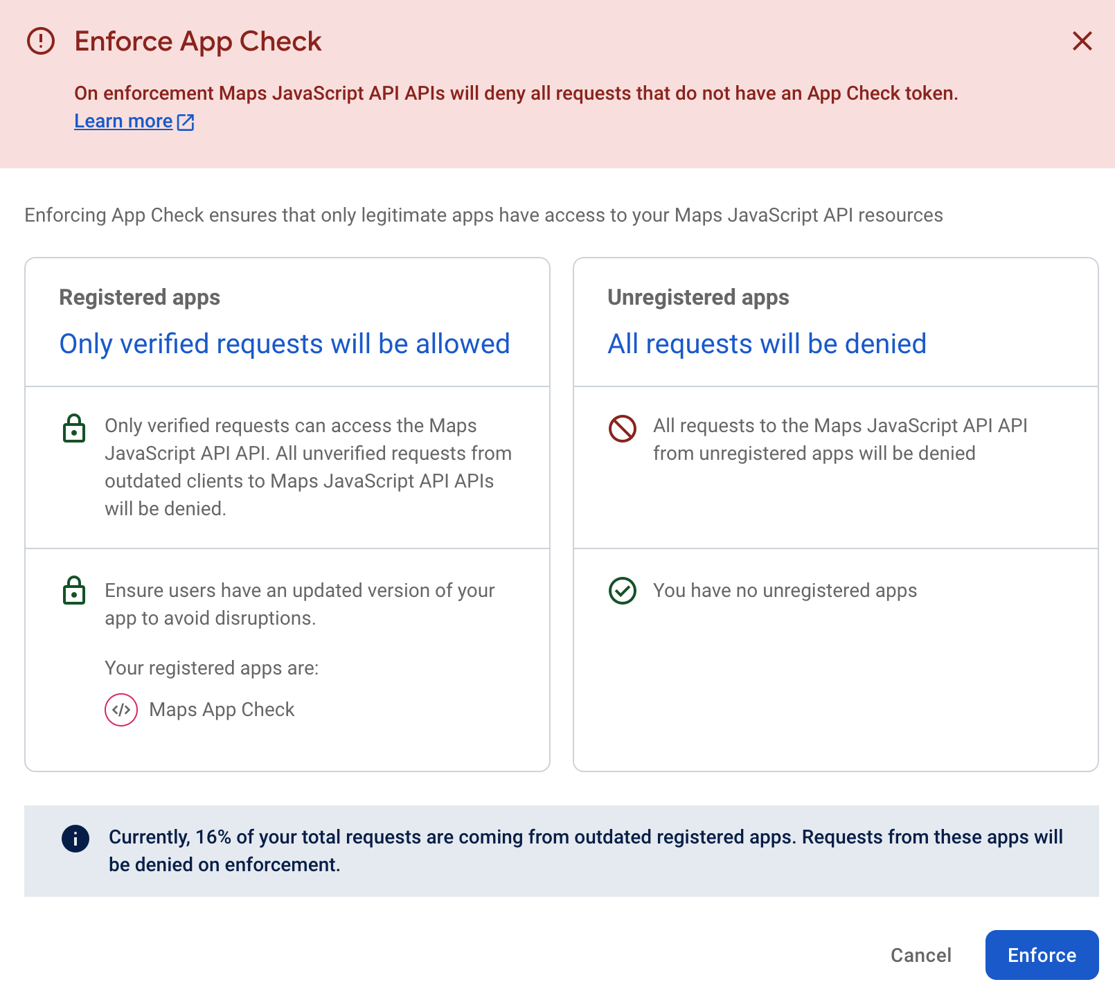
Task: Click the code icon next to Maps App Check
Action: click(x=121, y=709)
